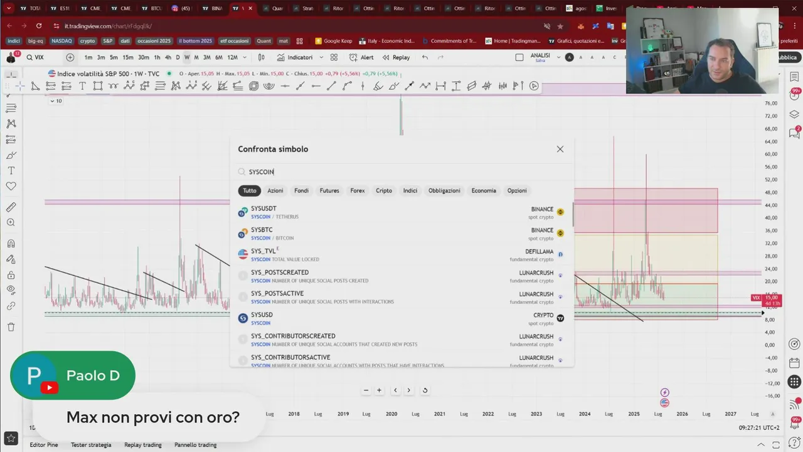Select the Fondi filter chip
This screenshot has height=452, width=803.
click(302, 191)
